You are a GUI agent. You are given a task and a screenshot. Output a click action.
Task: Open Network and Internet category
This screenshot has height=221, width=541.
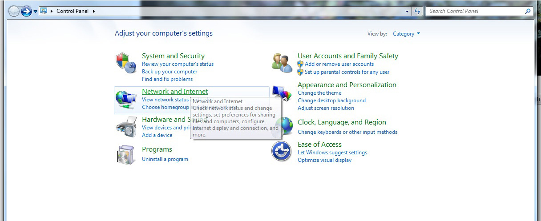(175, 92)
